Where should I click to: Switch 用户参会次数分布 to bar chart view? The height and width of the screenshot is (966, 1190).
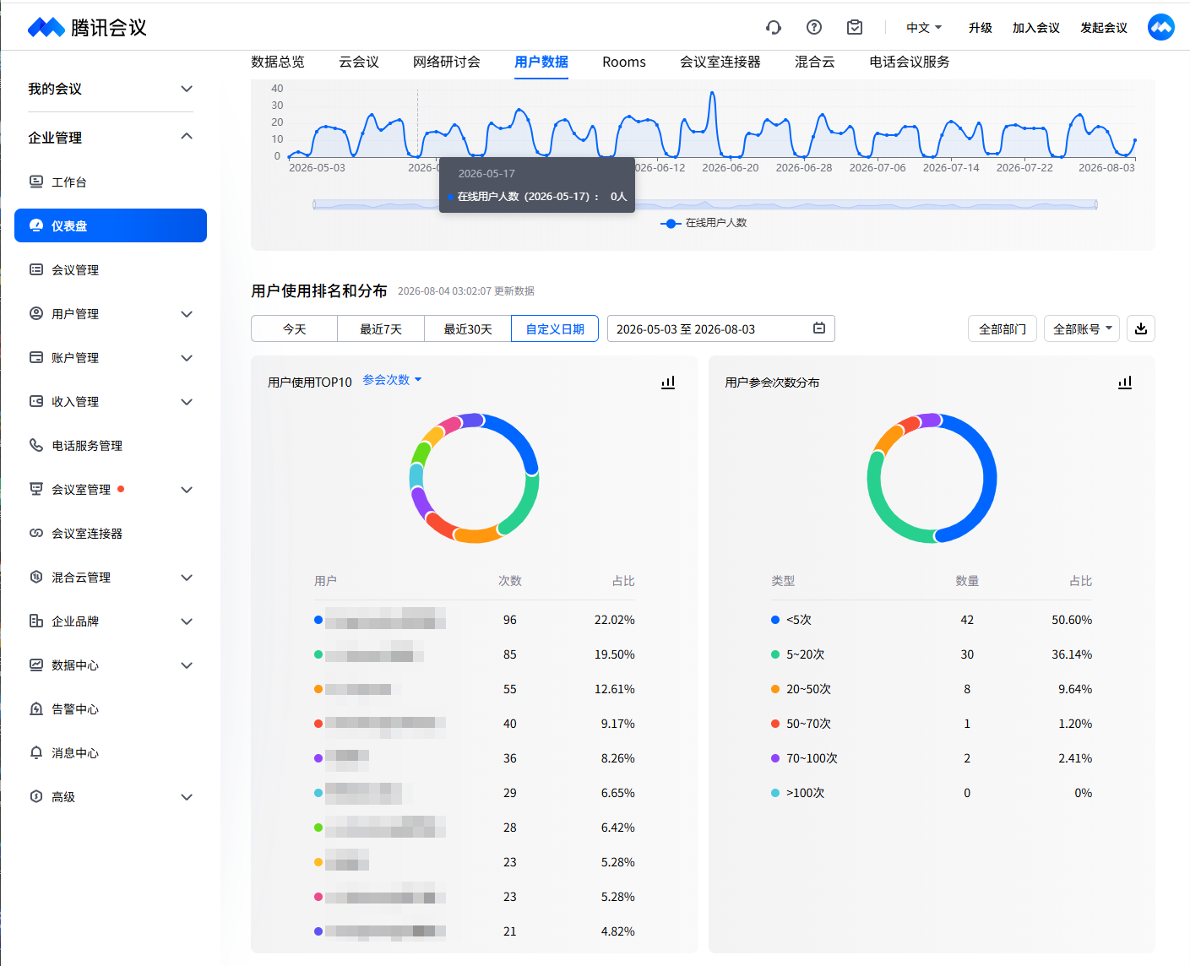point(1125,383)
